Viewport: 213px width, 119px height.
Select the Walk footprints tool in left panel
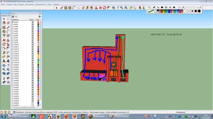coord(4,82)
